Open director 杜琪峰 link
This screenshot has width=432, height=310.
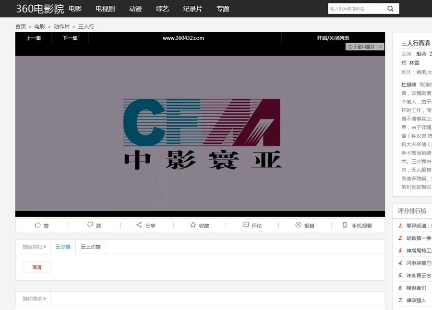(x=409, y=84)
